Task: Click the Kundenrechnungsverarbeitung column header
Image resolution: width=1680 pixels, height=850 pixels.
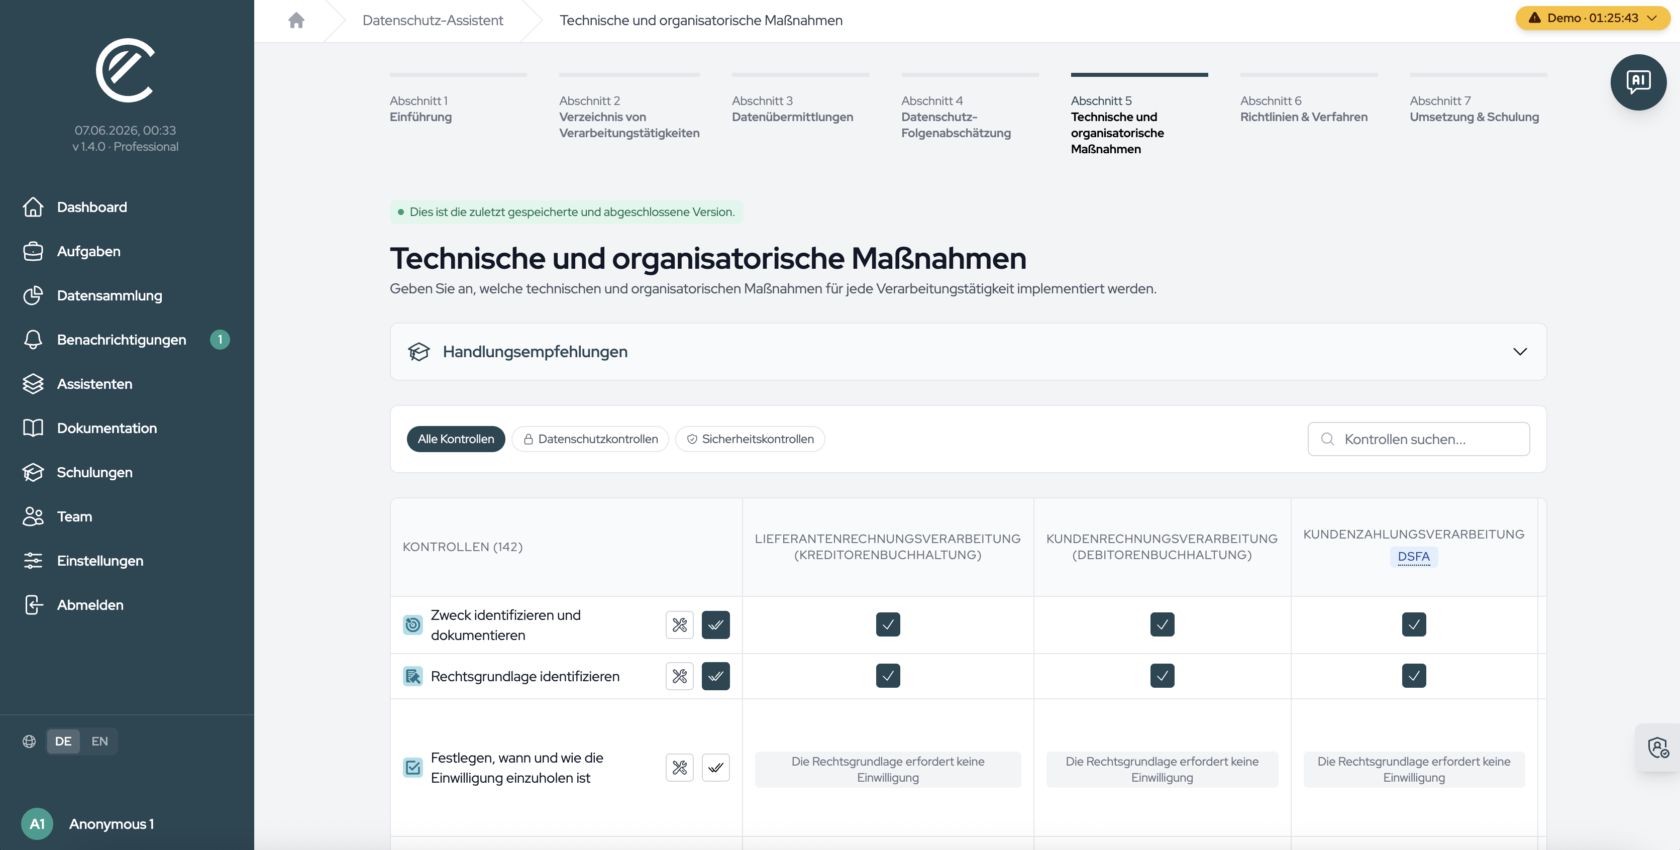Action: point(1162,547)
